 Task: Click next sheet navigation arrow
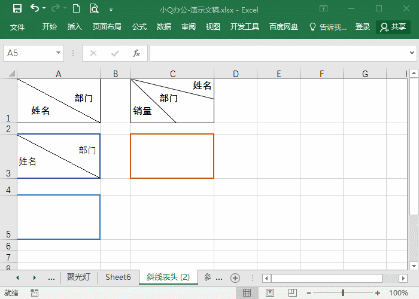click(x=35, y=278)
